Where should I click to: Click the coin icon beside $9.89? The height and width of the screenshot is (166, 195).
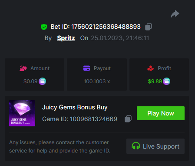pos(166,81)
